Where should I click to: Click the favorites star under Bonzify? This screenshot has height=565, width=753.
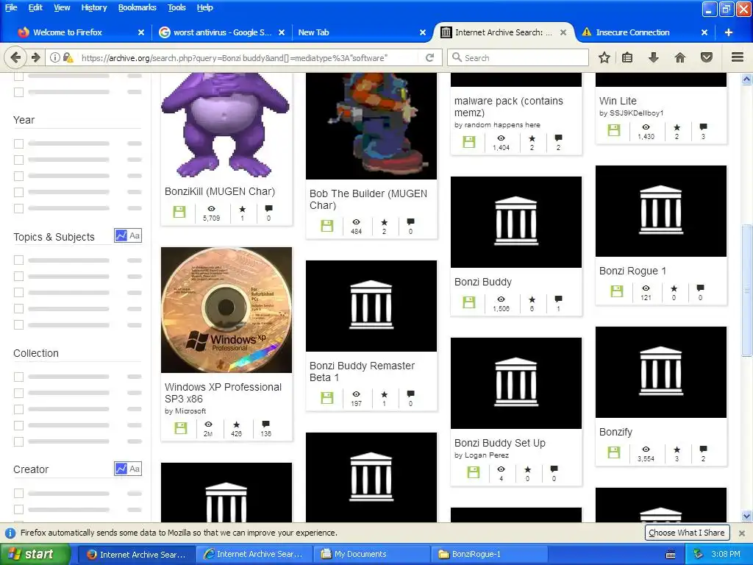677,449
